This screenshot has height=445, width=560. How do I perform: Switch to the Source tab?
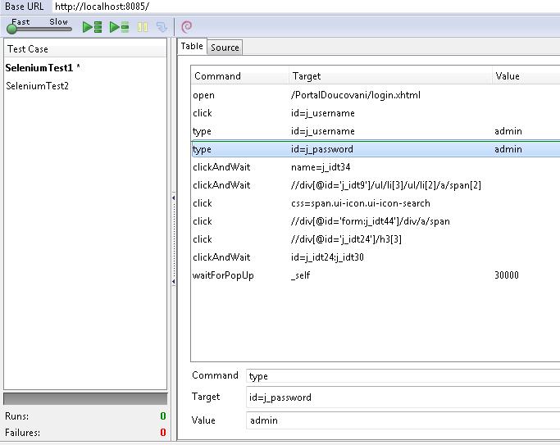tap(225, 48)
